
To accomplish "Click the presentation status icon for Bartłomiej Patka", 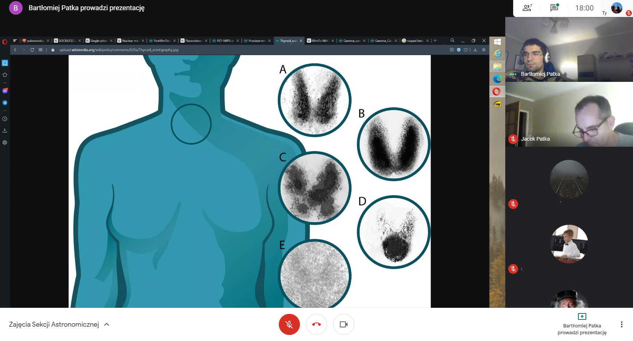I will [582, 316].
